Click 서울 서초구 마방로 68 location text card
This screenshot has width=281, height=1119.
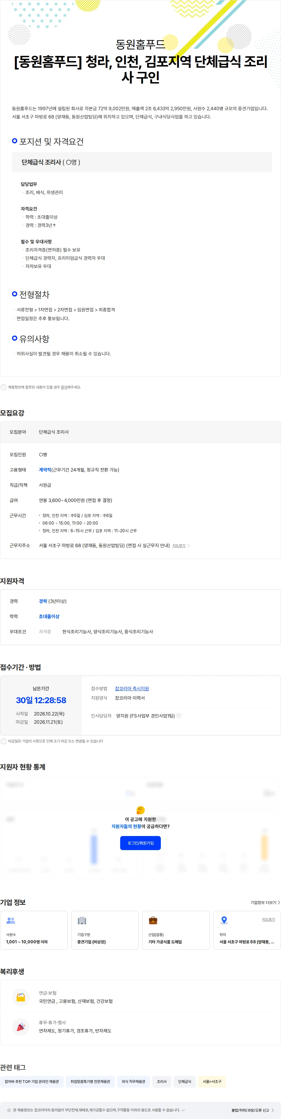[x=247, y=930]
